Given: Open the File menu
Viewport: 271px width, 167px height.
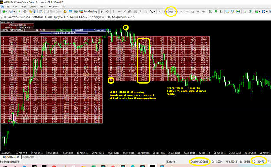Looking at the screenshot, I should [7, 7].
